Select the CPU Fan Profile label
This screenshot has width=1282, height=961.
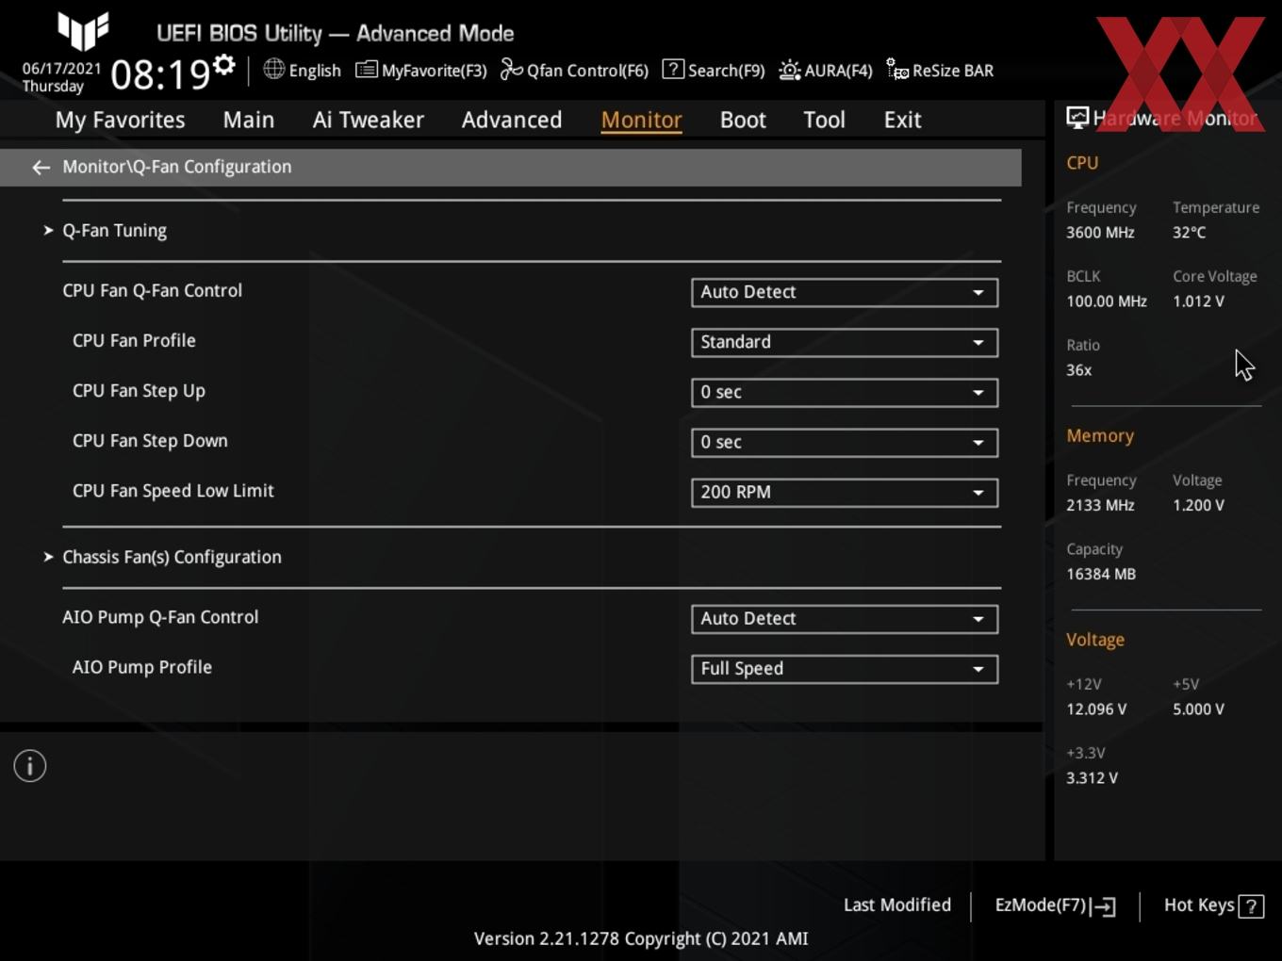[x=134, y=341]
